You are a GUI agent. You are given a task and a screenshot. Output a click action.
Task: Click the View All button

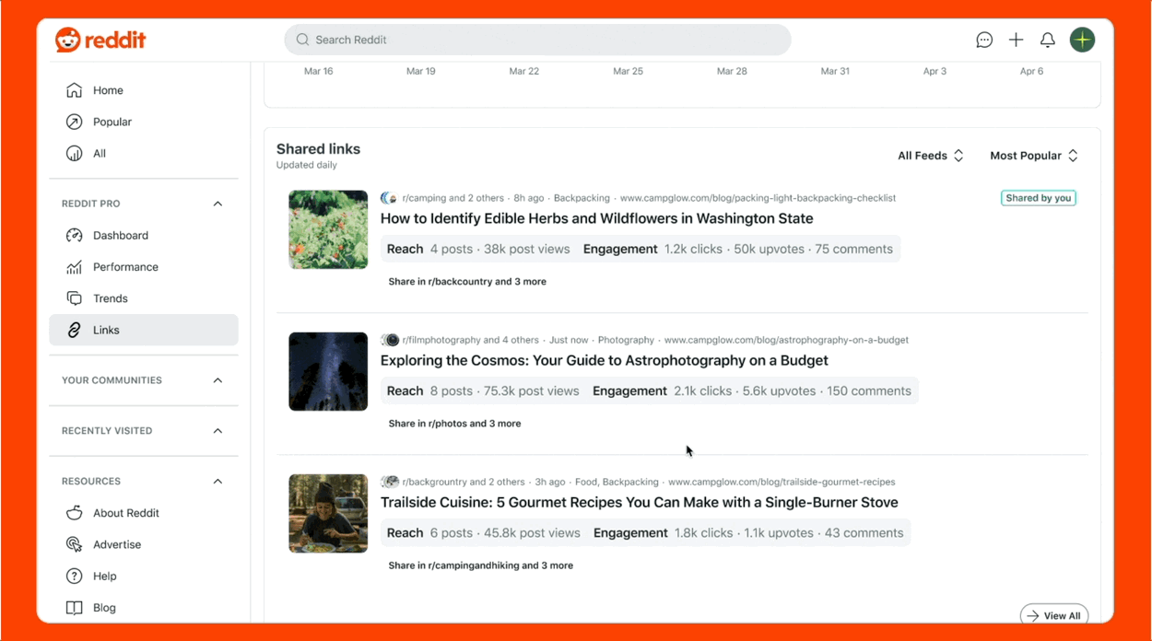(x=1054, y=615)
